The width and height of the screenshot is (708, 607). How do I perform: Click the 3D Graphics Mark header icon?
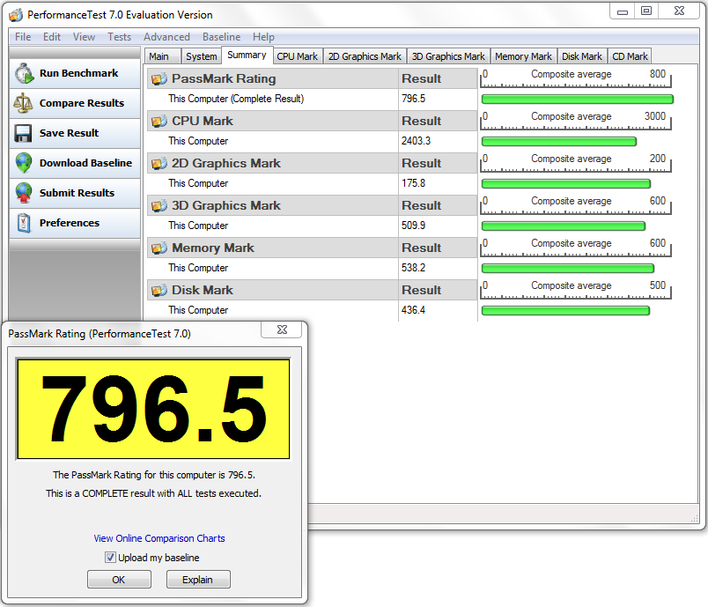coord(159,206)
